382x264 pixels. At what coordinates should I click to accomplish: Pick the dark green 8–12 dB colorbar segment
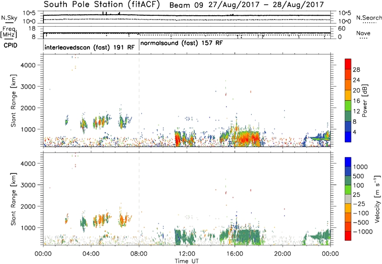click(x=348, y=116)
